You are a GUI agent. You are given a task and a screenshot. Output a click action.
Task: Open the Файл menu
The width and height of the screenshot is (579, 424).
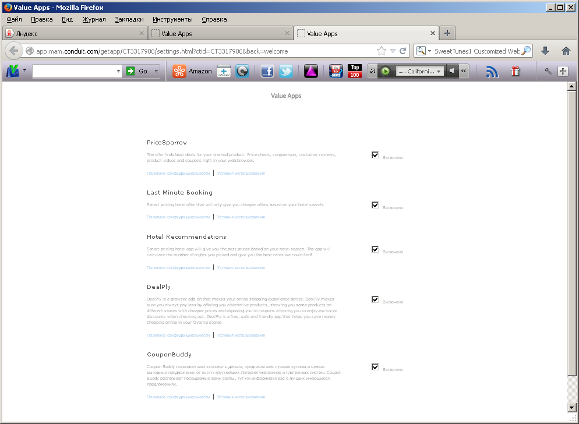(14, 19)
